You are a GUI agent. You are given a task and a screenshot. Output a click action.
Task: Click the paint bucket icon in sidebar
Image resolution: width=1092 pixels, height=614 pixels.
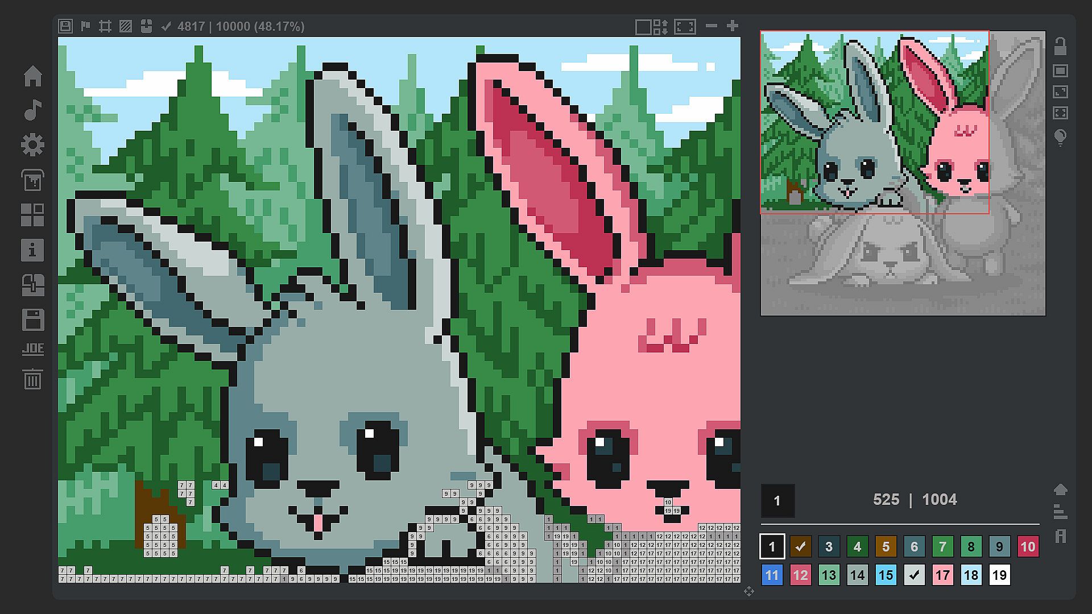pyautogui.click(x=32, y=180)
